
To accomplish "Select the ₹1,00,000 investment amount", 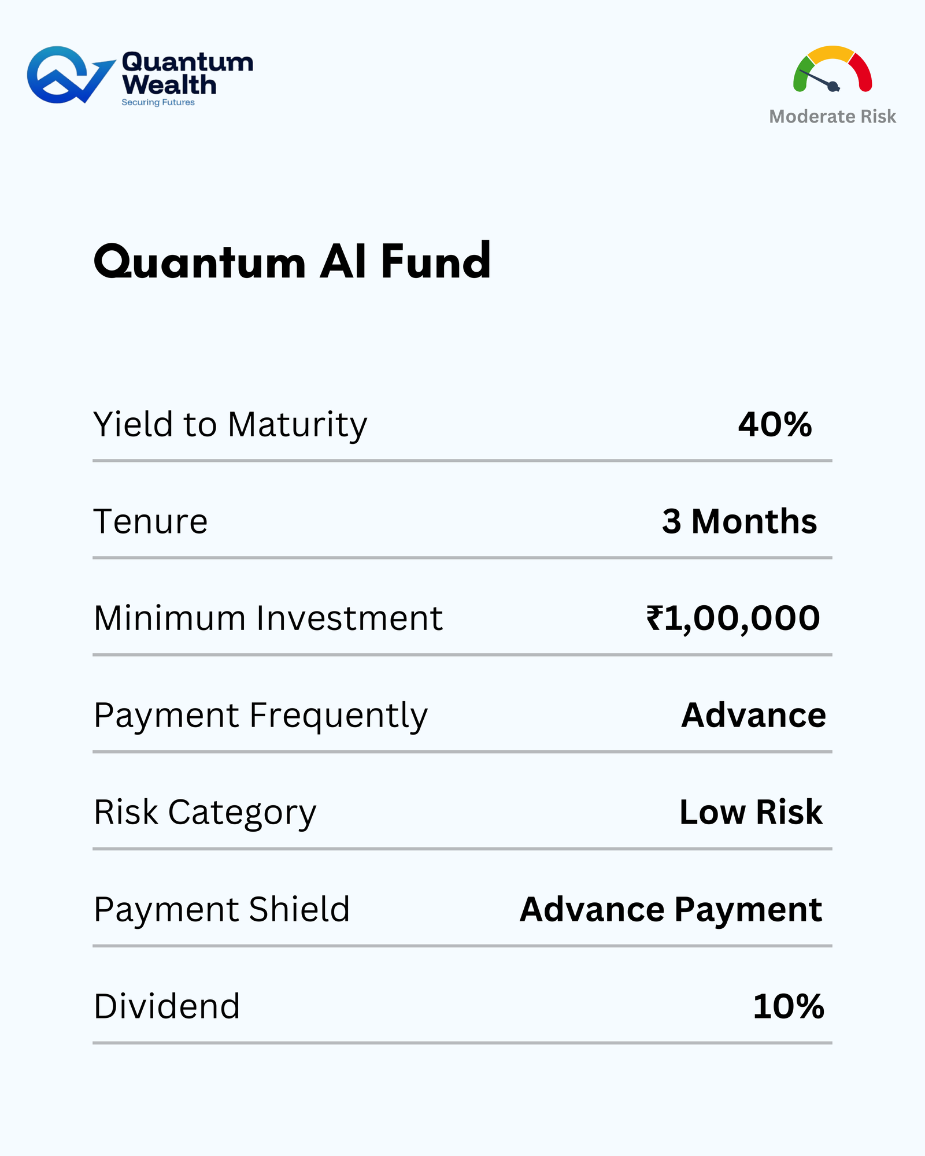I will pos(733,618).
